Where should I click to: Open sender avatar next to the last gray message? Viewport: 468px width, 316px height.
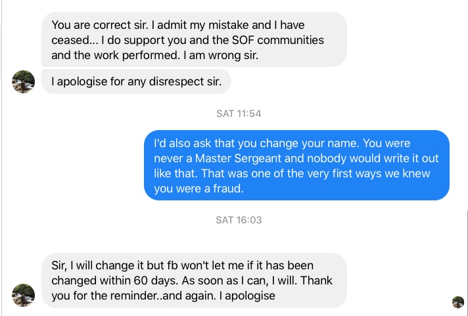pyautogui.click(x=24, y=295)
